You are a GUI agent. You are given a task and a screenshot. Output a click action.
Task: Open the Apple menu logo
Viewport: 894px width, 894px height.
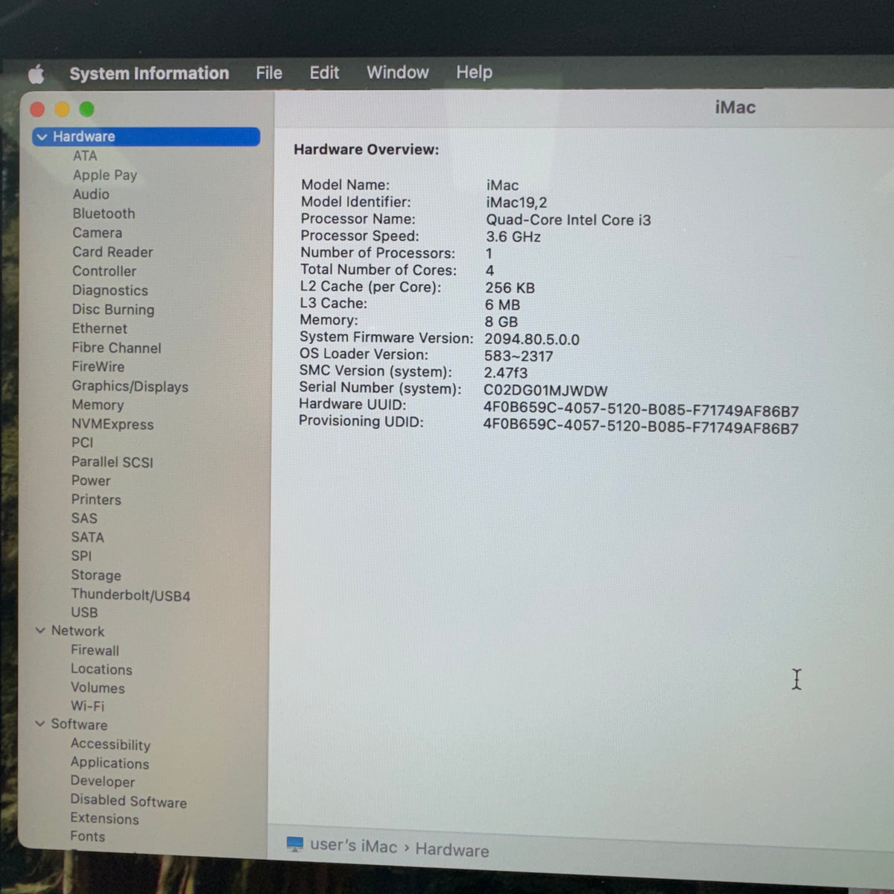[37, 74]
